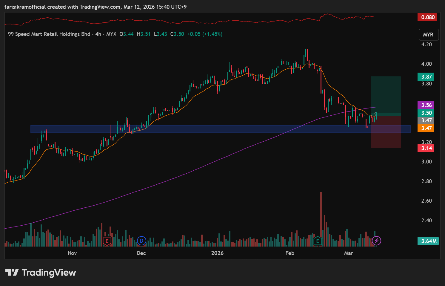Click the Mar label on time axis
Image resolution: width=445 pixels, height=286 pixels.
(x=349, y=253)
